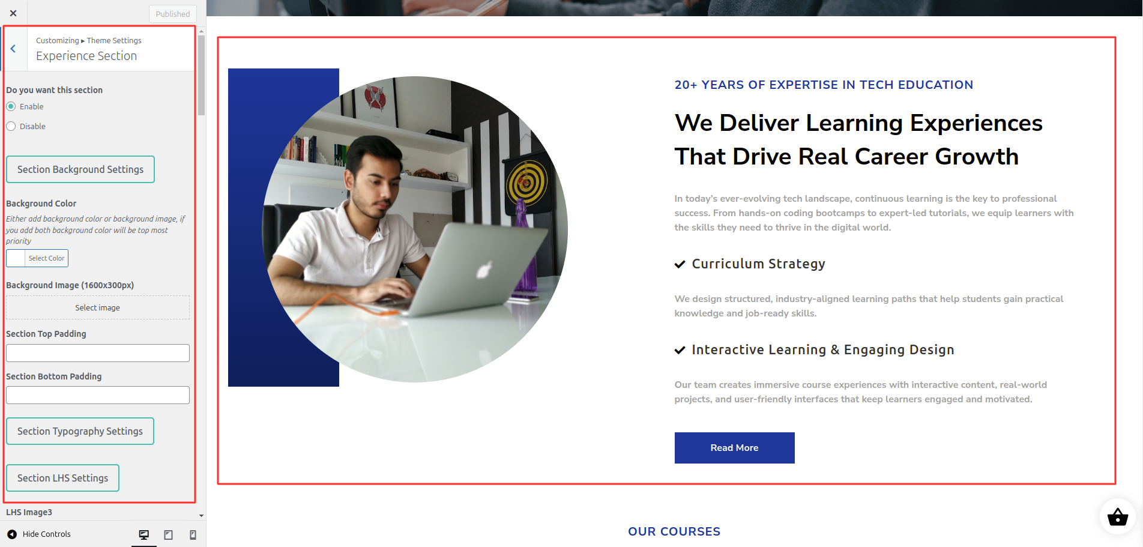This screenshot has height=547, width=1143.
Task: Focus the Section Bottom Padding field
Action: (98, 395)
